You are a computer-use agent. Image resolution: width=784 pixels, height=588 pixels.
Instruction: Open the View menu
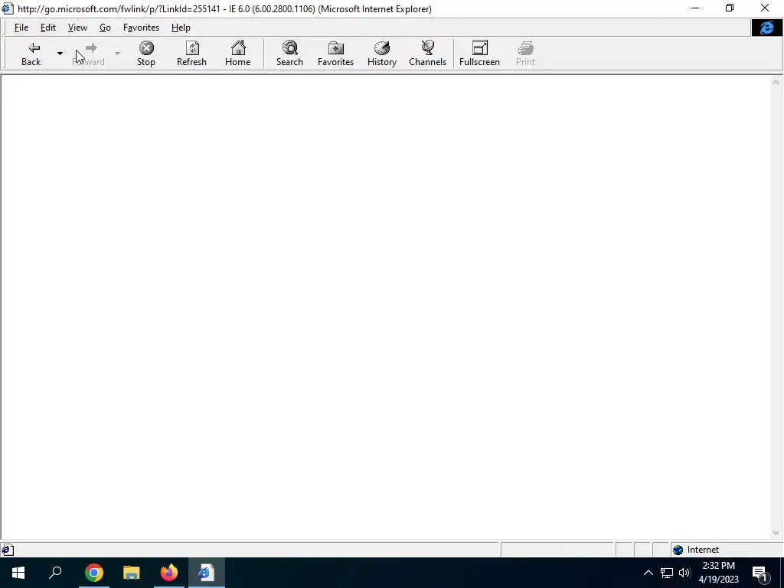77,28
